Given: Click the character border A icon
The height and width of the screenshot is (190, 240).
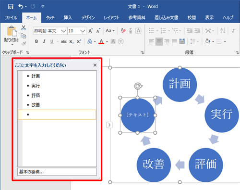Looking at the screenshot, I should coord(138,31).
